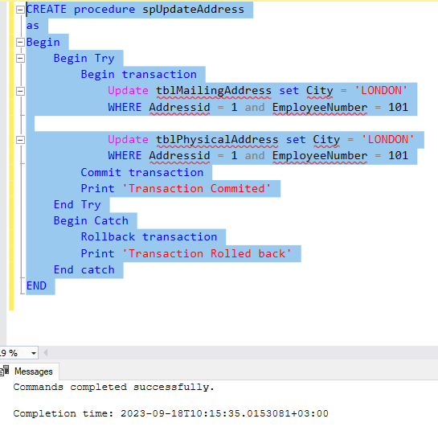Collapse the tblMailingAddress Update statement
This screenshot has width=438, height=431.
pos(20,91)
